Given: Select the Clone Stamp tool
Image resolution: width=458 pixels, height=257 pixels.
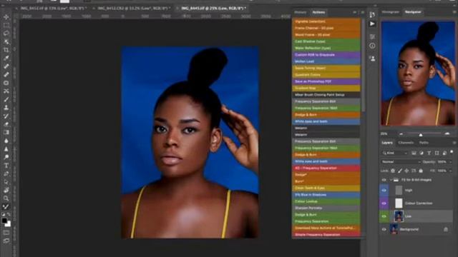Looking at the screenshot, I should (6, 108).
